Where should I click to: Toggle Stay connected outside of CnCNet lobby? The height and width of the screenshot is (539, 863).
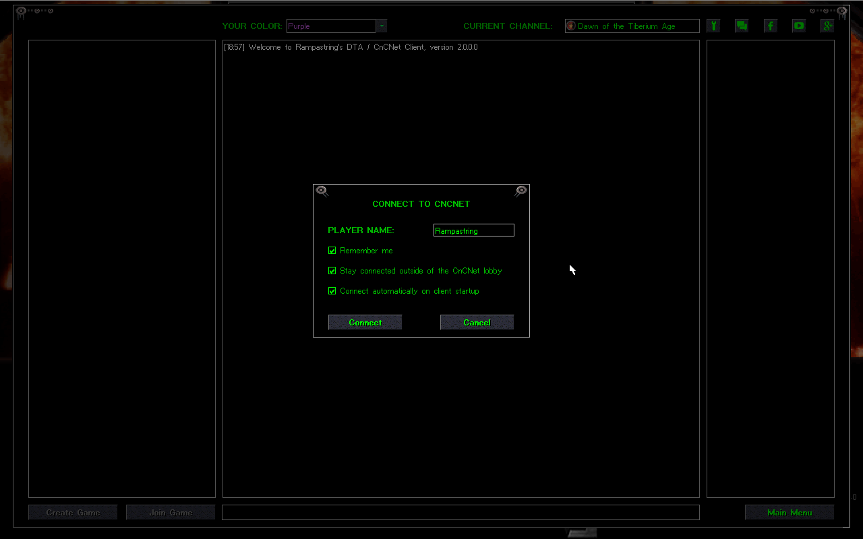(332, 271)
